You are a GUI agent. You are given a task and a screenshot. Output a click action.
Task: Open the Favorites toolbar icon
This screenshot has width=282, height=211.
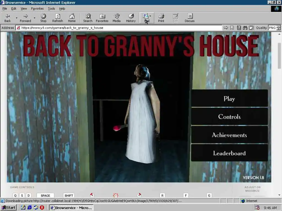tap(102, 16)
